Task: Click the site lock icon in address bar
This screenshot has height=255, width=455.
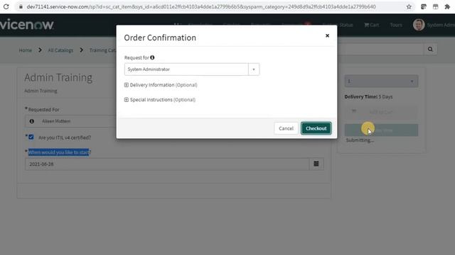Action: tap(21, 6)
